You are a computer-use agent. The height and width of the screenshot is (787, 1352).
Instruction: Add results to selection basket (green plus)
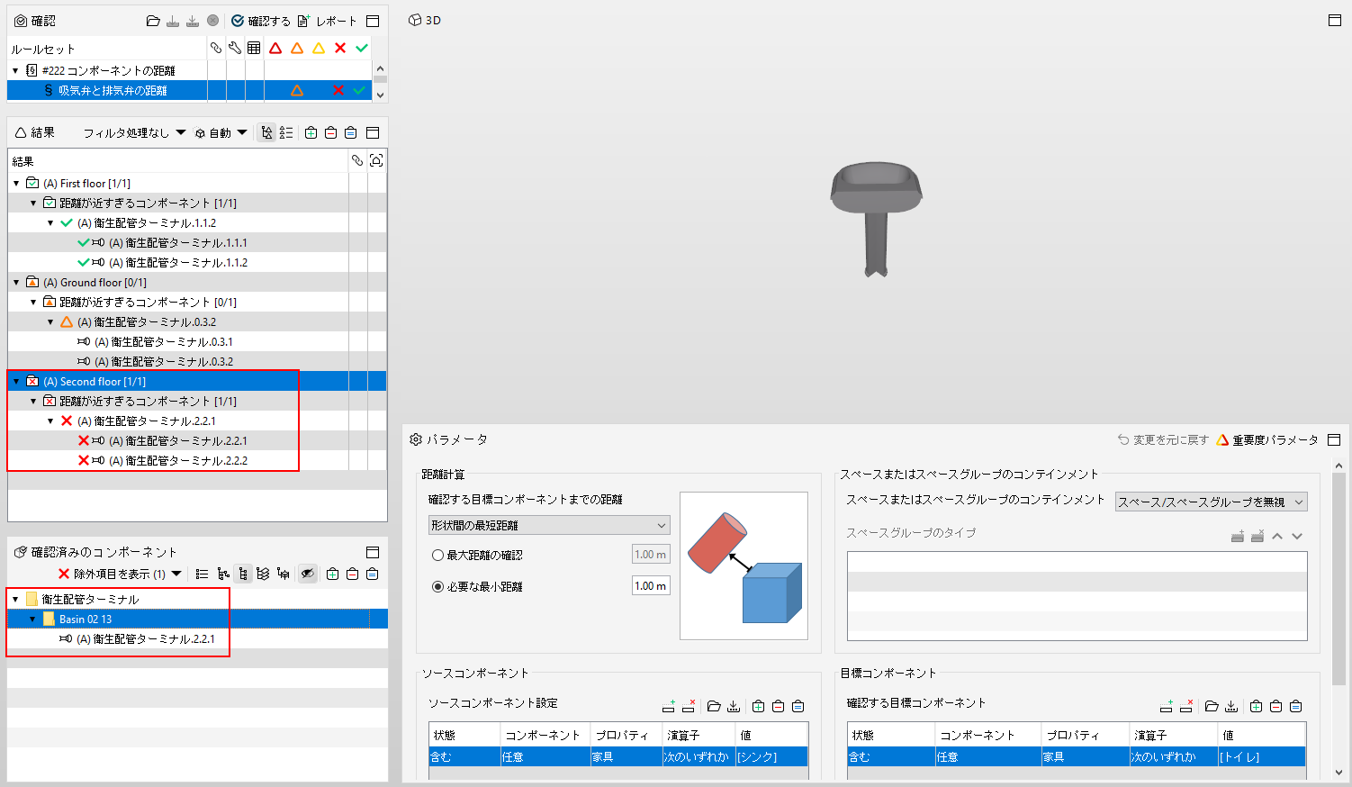pyautogui.click(x=311, y=132)
